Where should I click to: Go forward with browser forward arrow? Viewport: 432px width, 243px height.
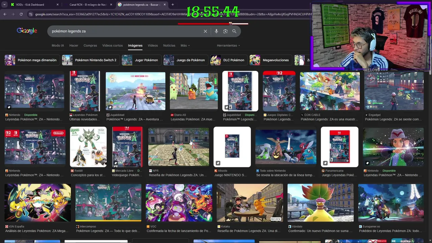(13, 14)
